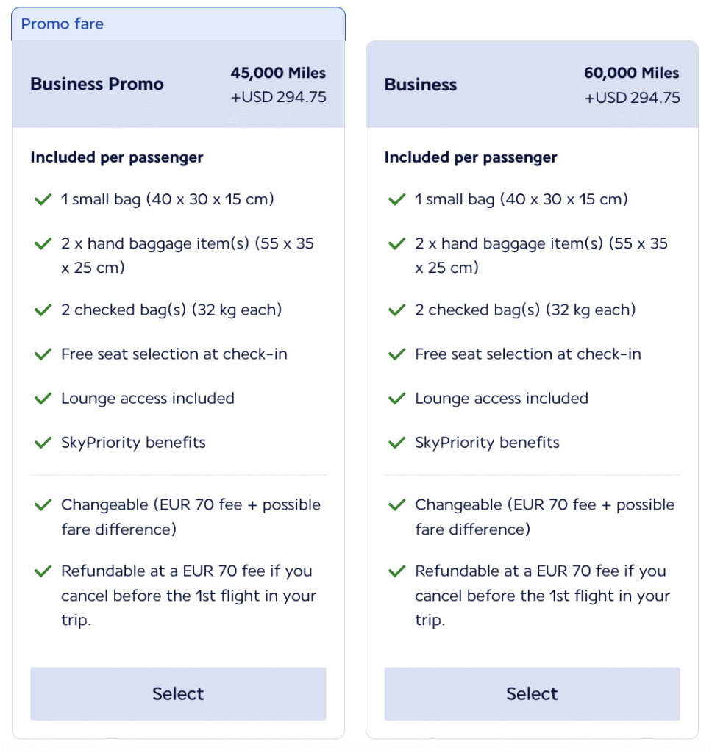Viewport: 712px width, 753px height.
Task: Click checkmark beside hand baggage in Business Promo
Action: tap(43, 243)
